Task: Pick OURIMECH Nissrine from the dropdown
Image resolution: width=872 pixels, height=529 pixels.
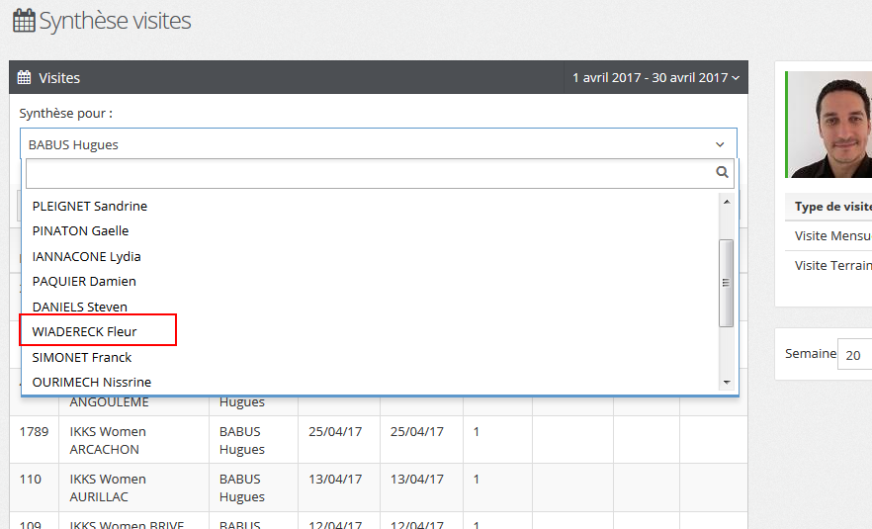Action: (92, 382)
